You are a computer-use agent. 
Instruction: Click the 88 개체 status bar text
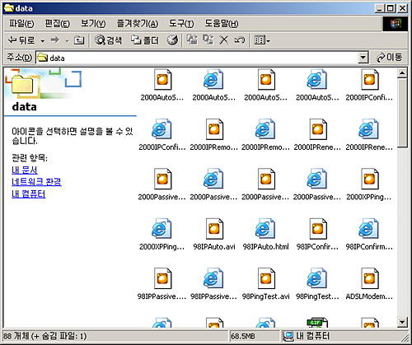45,336
